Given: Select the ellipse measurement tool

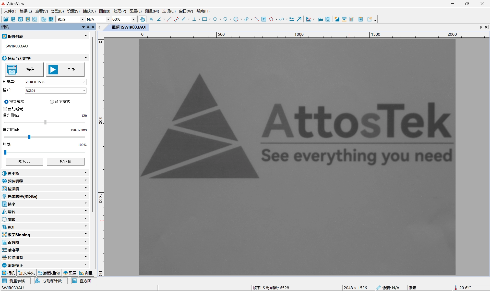Looking at the screenshot, I should [x=215, y=19].
